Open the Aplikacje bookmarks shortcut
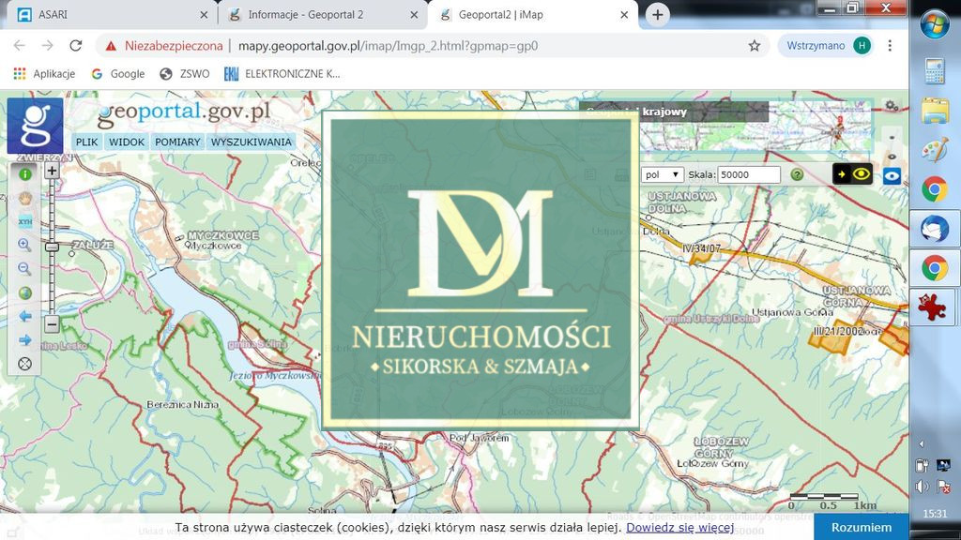The width and height of the screenshot is (961, 540). coord(44,74)
